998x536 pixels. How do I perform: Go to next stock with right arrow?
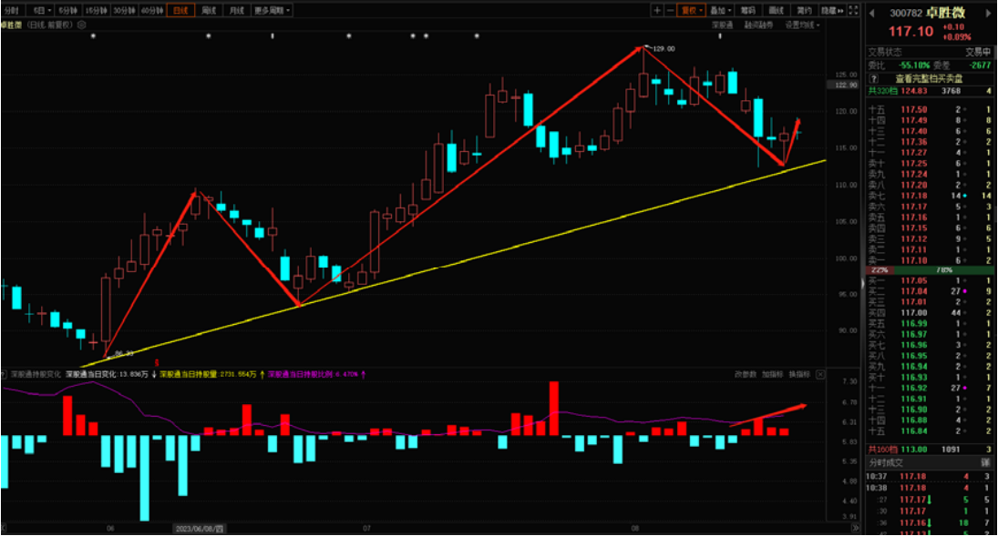[989, 14]
